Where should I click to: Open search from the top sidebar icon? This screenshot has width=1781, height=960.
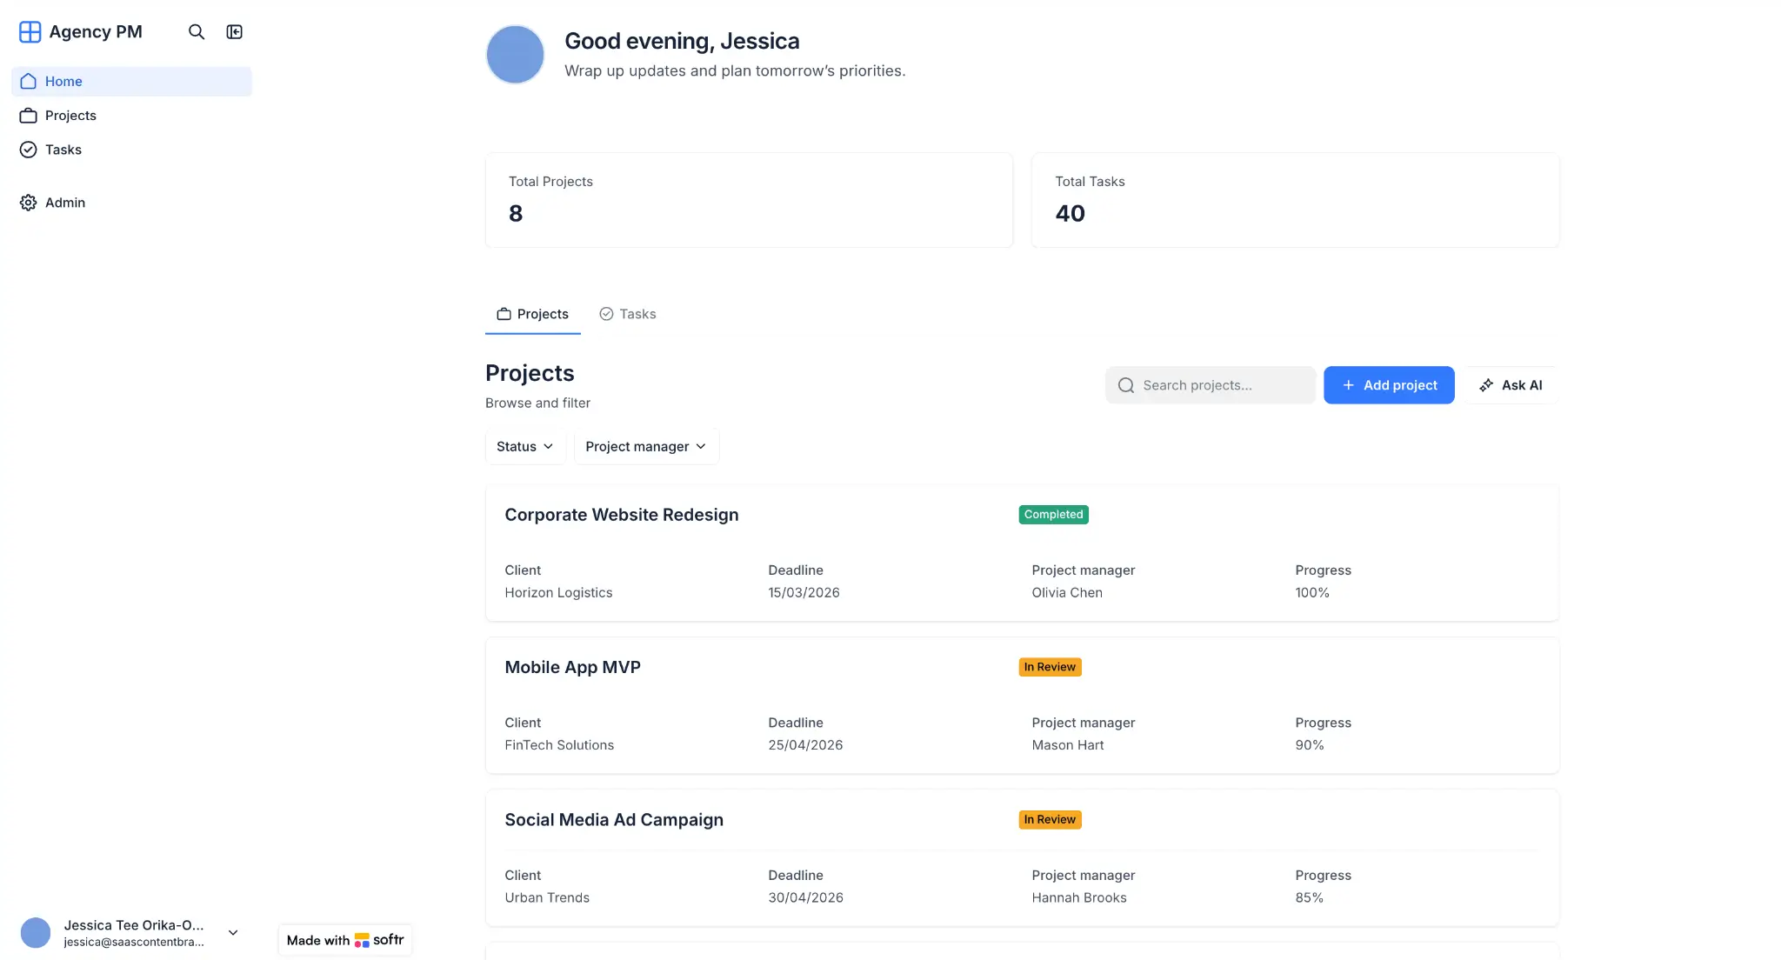(196, 31)
